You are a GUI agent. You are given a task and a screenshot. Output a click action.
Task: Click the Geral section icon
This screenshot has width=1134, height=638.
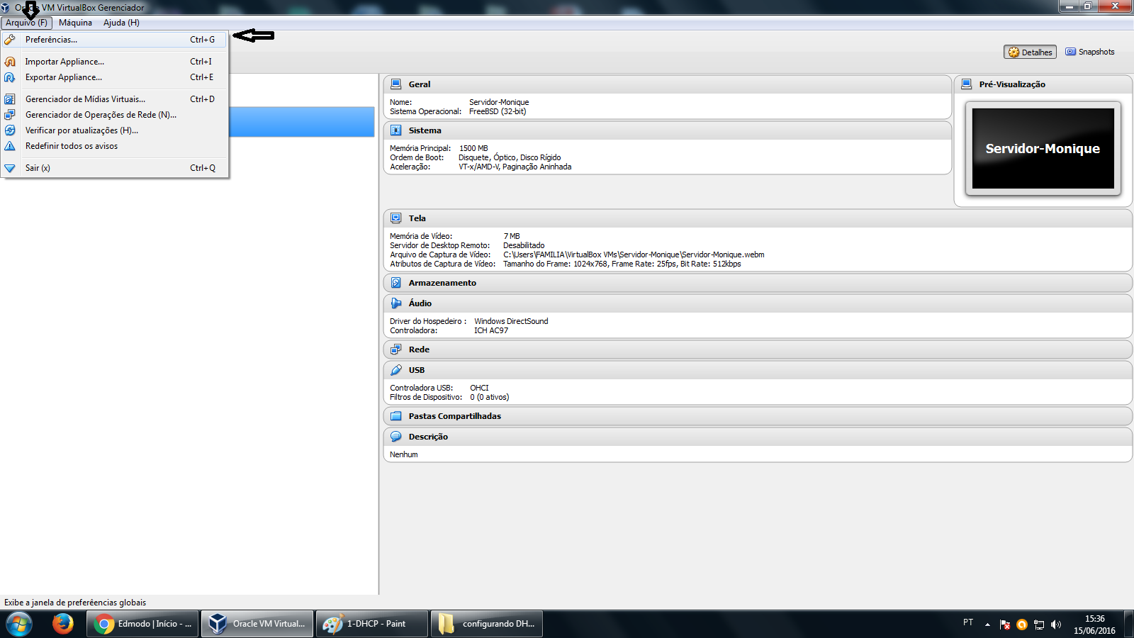pyautogui.click(x=396, y=84)
